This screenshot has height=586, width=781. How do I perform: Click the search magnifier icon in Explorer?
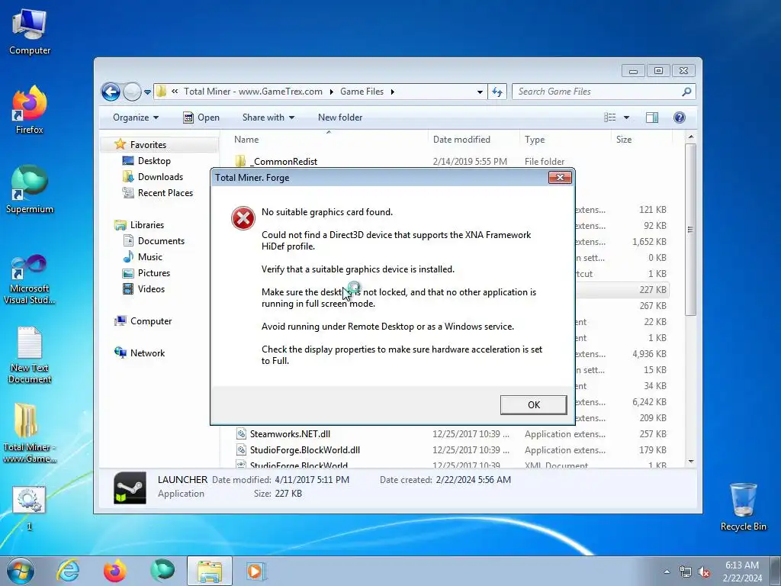pos(687,92)
